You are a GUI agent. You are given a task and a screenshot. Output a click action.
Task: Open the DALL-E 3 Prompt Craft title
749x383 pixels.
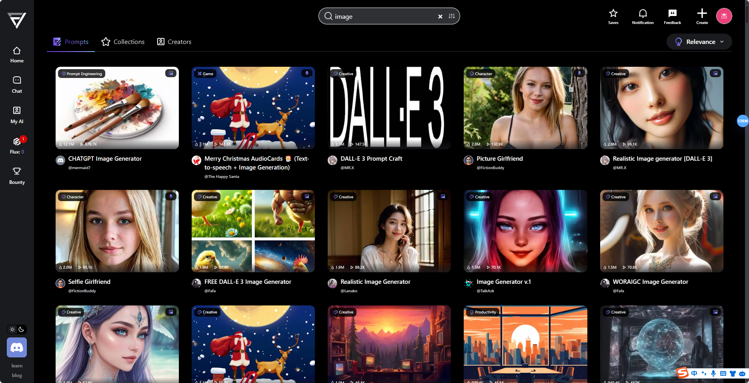pos(371,159)
